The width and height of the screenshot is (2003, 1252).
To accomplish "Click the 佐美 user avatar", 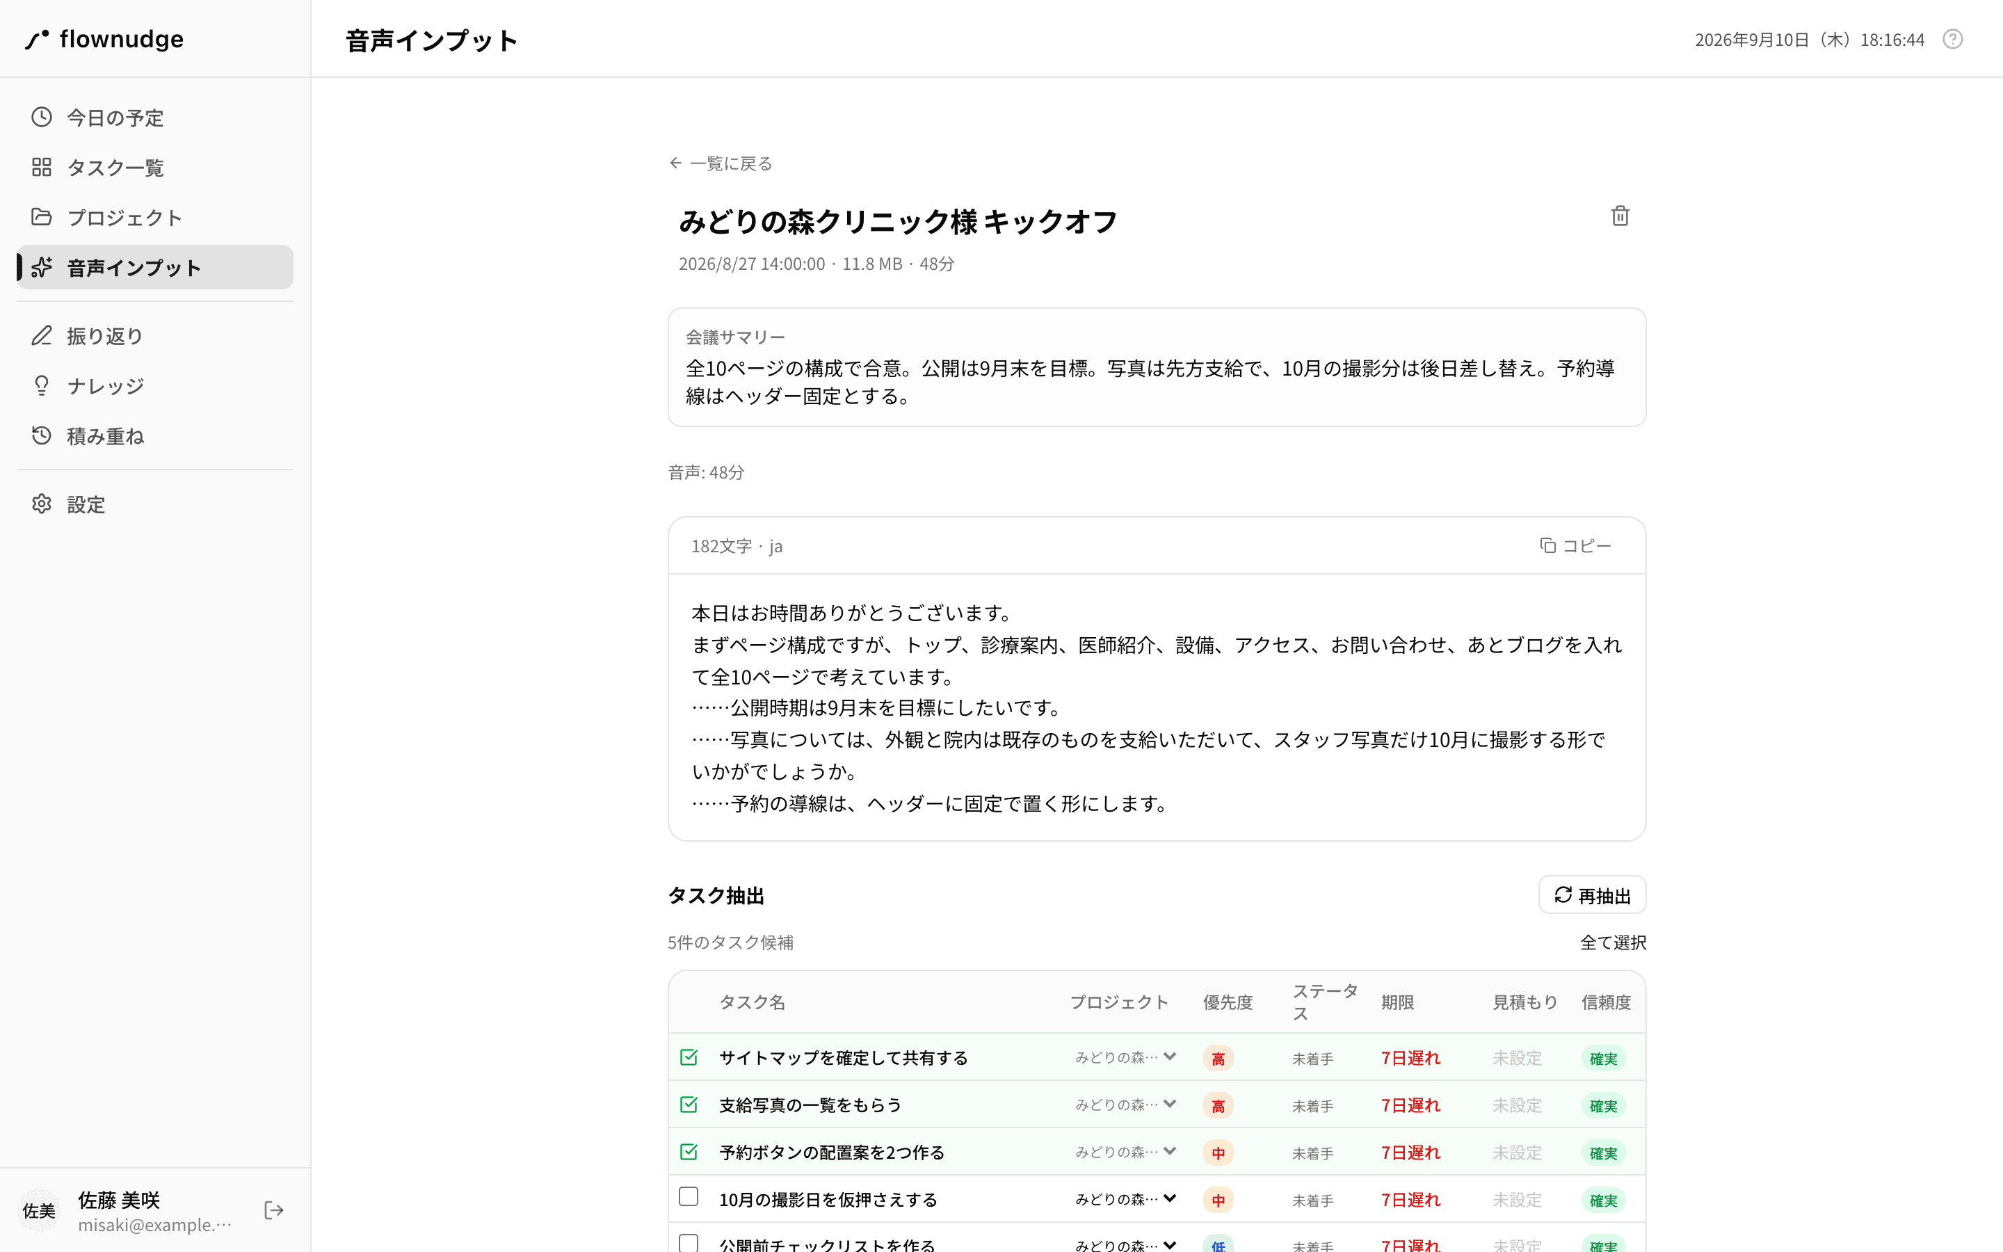I will 39,1210.
